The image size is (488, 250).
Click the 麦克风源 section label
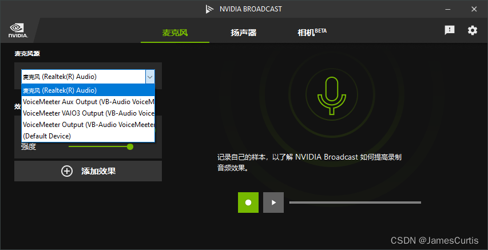pos(27,54)
